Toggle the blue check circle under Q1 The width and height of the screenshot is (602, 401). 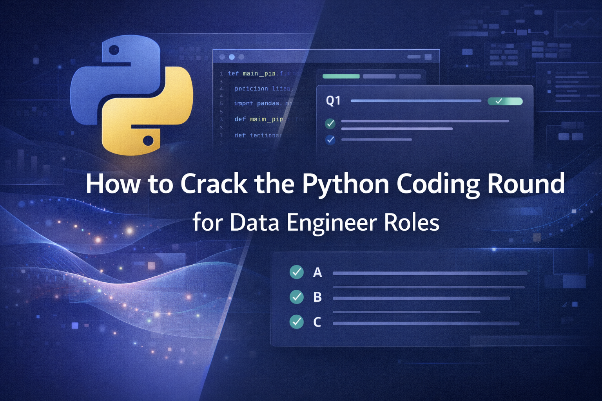coord(330,139)
